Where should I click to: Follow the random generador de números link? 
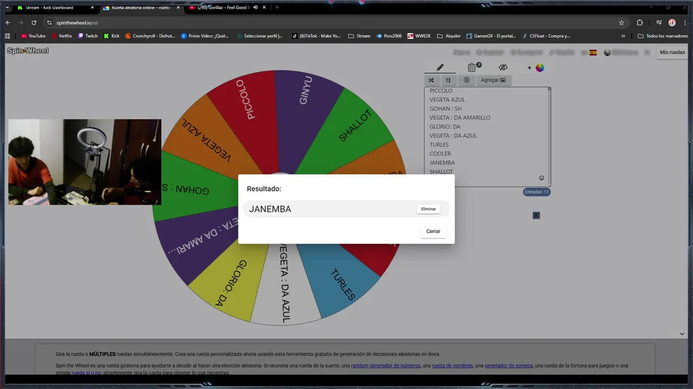pos(385,366)
